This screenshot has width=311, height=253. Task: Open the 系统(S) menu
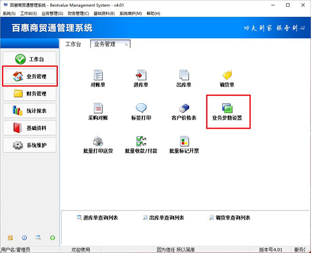[x=9, y=13]
